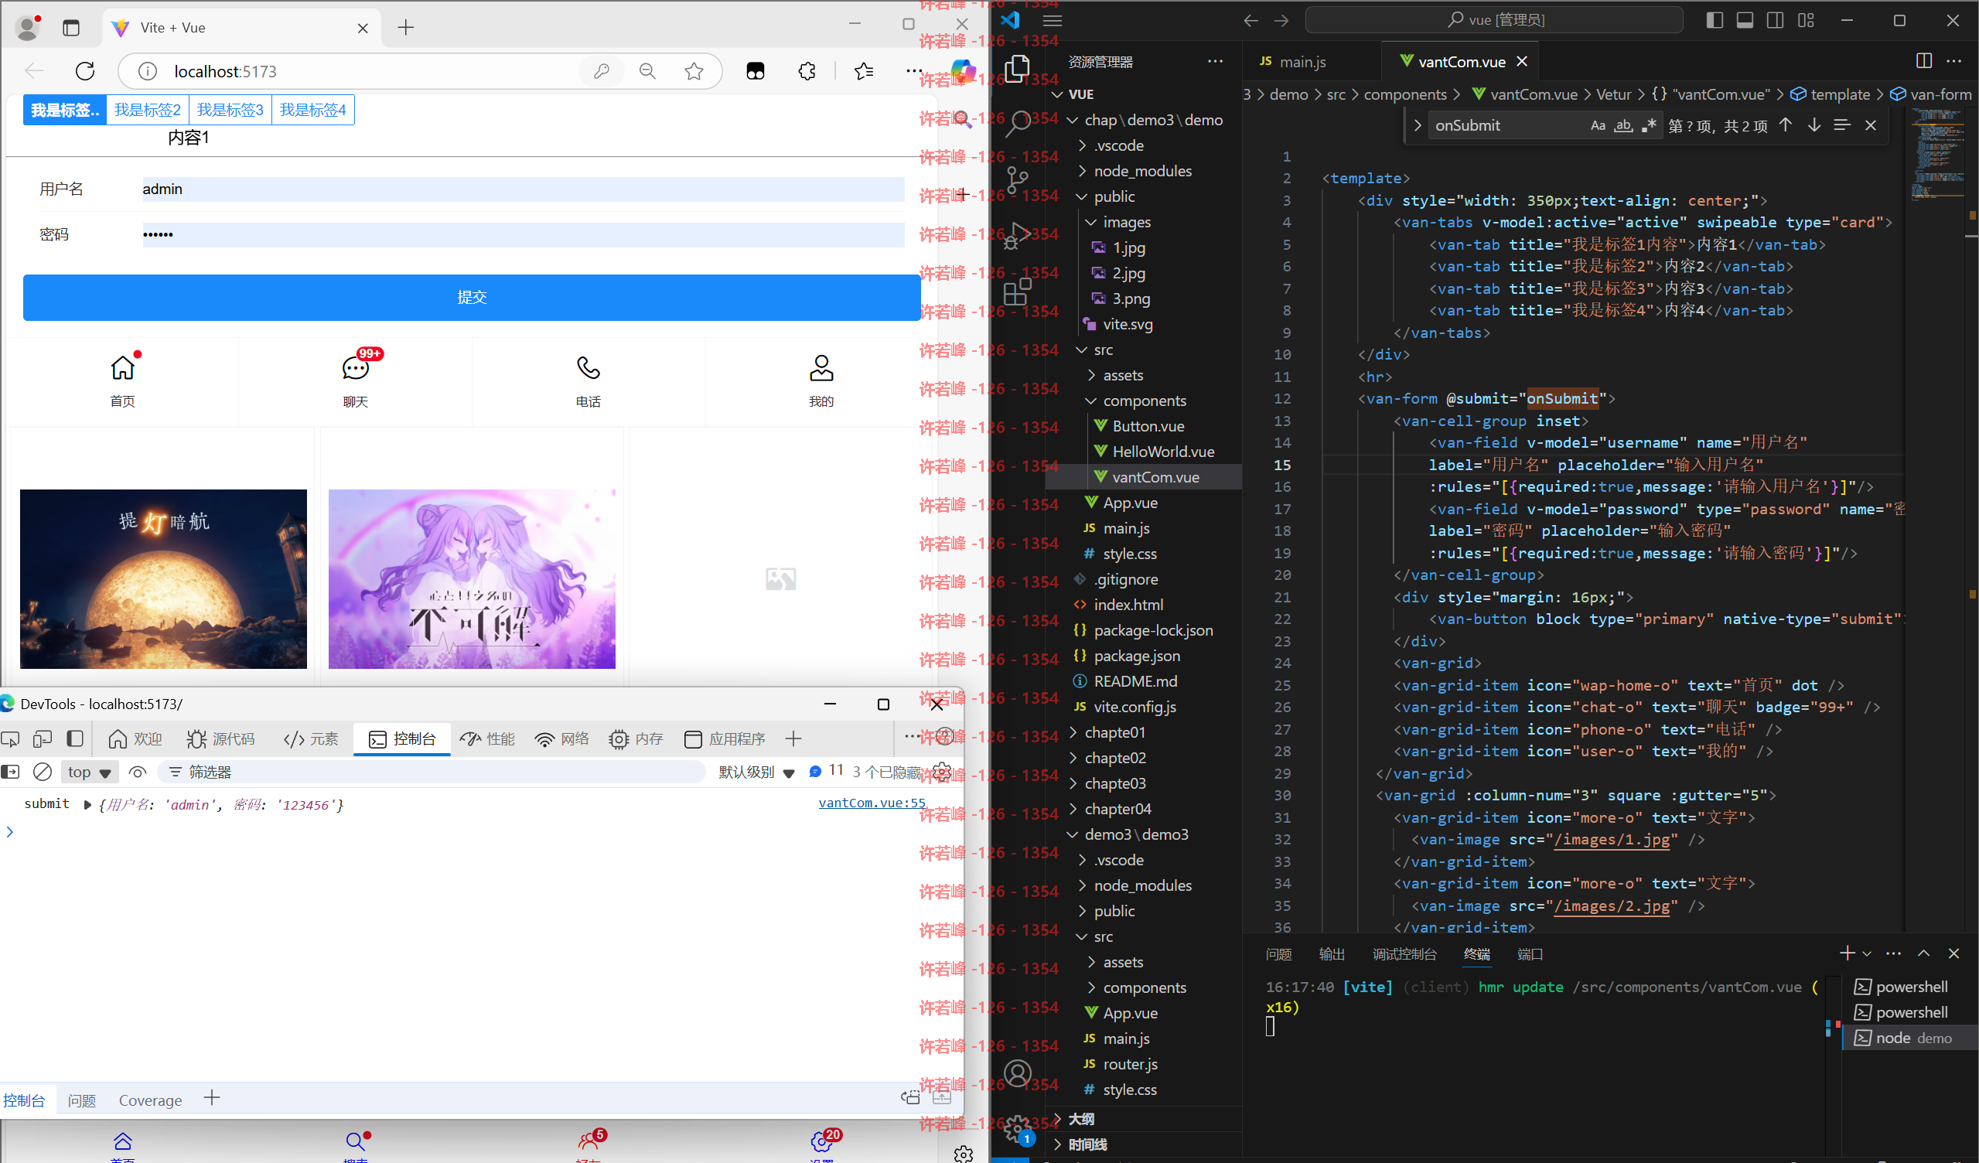This screenshot has height=1163, width=1979.
Task: Clear the DevTools console
Action: [x=43, y=772]
